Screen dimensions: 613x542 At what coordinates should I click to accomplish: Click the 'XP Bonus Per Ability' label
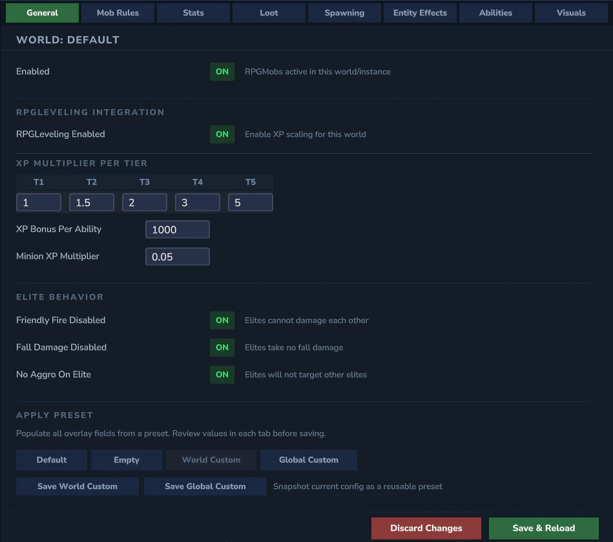click(59, 229)
